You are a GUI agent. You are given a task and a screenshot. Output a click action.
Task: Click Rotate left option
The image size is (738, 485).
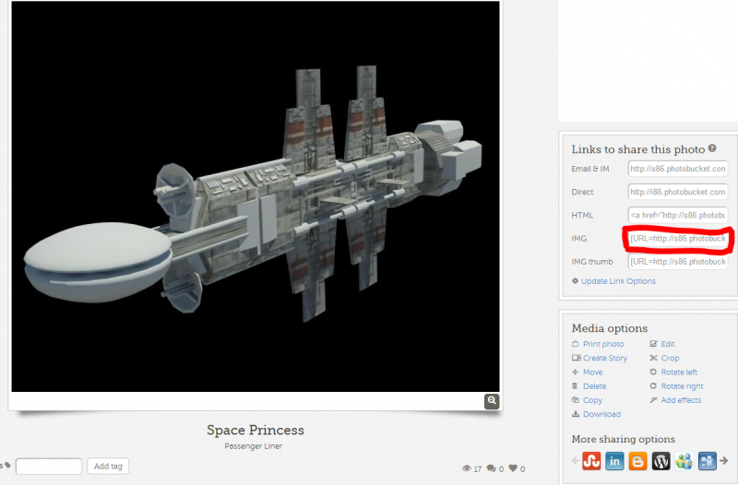point(678,373)
